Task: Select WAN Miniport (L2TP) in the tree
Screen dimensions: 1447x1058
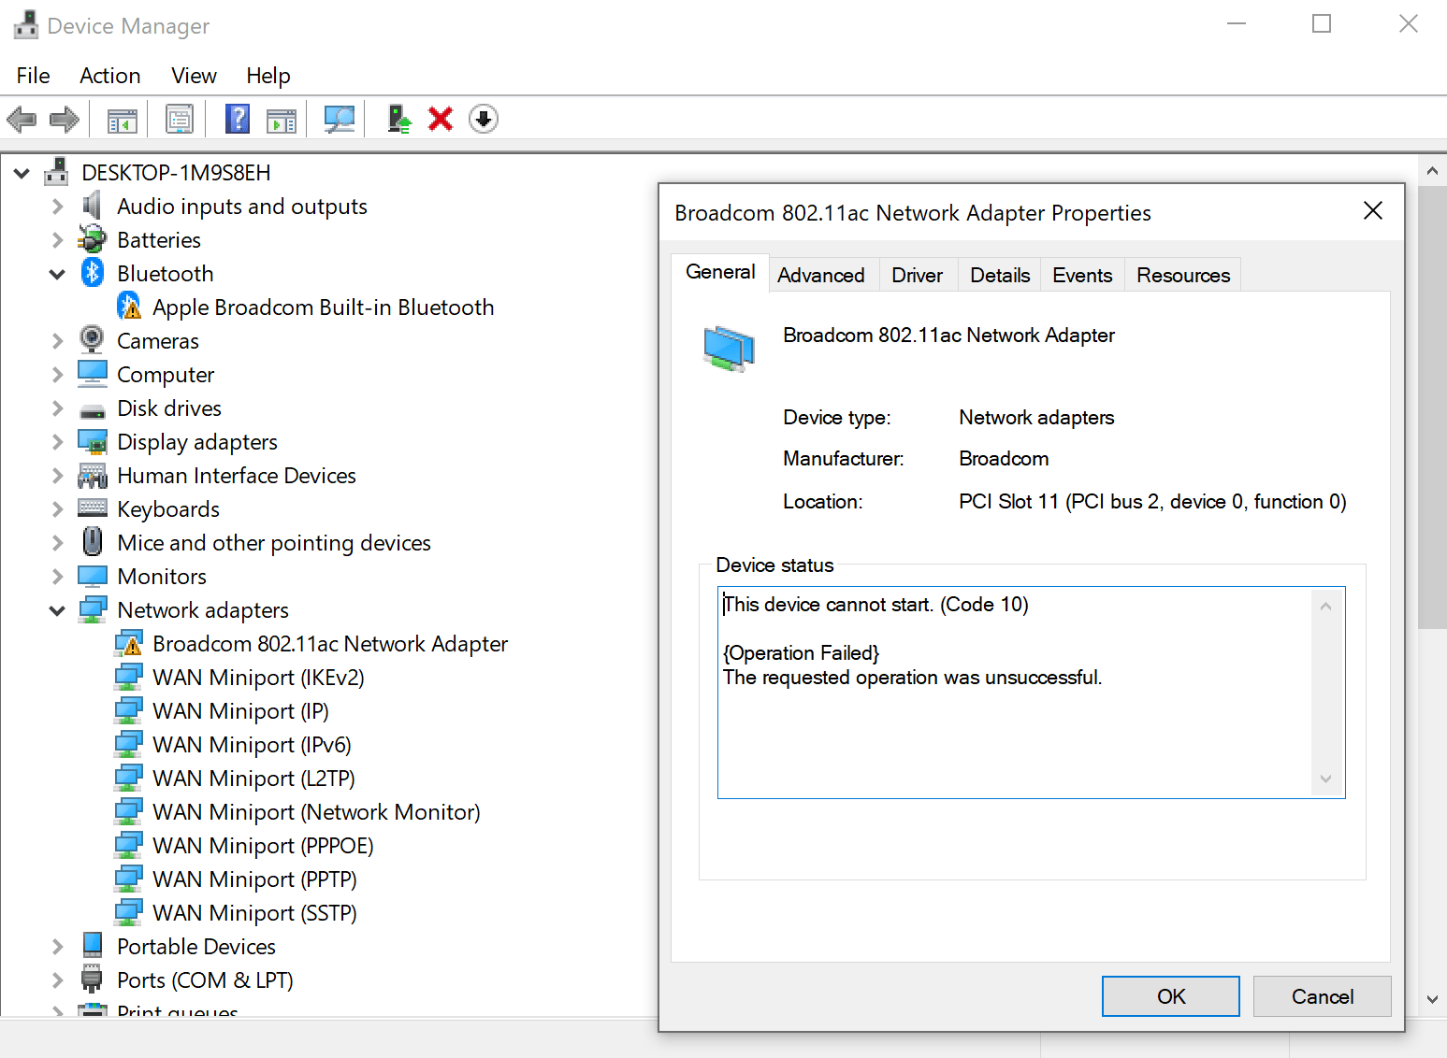Action: (253, 778)
